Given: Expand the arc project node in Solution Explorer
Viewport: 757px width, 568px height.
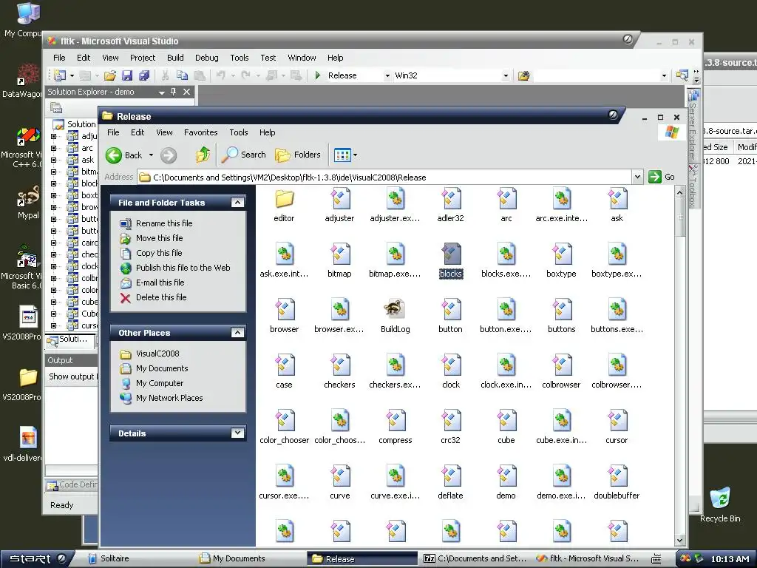Looking at the screenshot, I should pos(53,148).
